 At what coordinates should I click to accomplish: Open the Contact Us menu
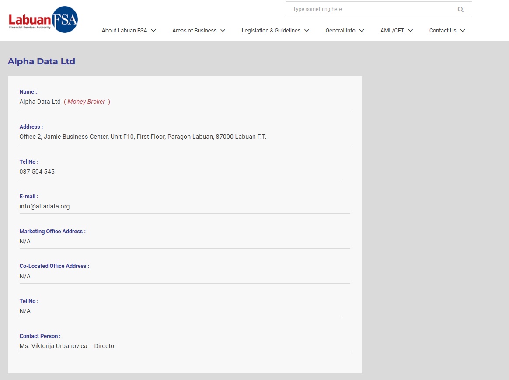tap(443, 31)
